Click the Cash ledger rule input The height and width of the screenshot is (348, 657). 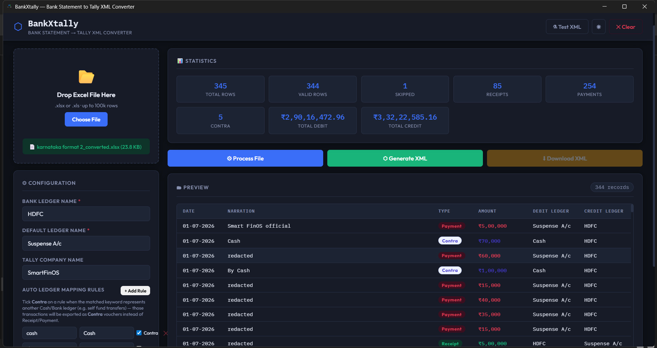coord(107,333)
